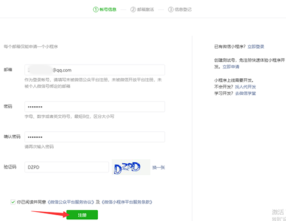Click the 请再次输入密码 hint text
The width and height of the screenshot is (286, 221).
pyautogui.click(x=39, y=147)
